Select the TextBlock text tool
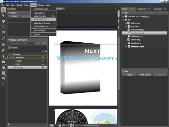 click(x=3, y=73)
